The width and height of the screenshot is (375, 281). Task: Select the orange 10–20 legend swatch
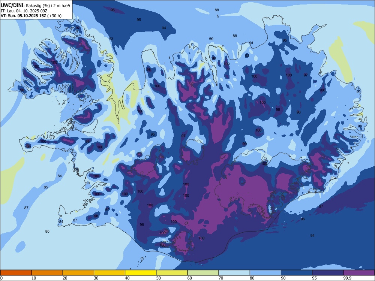[47, 273]
